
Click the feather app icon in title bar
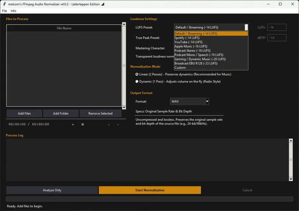tap(4, 4)
